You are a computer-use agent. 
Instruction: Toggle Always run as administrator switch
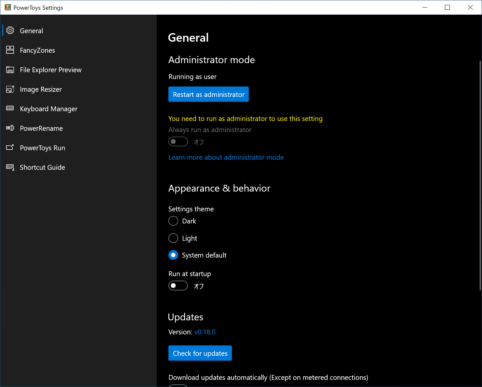point(178,141)
